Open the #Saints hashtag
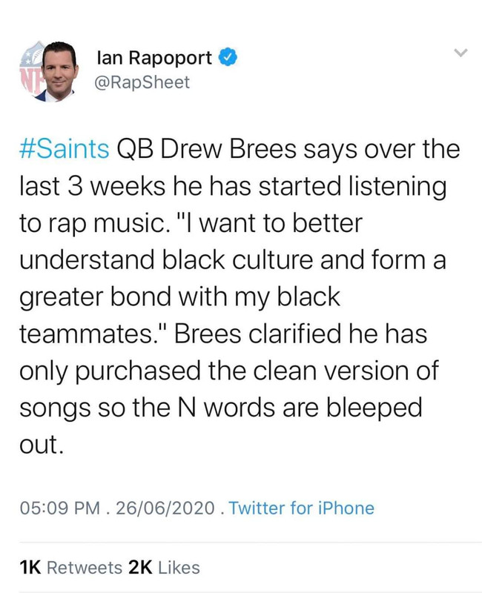Viewport: 482px width, 593px height. coord(65,149)
